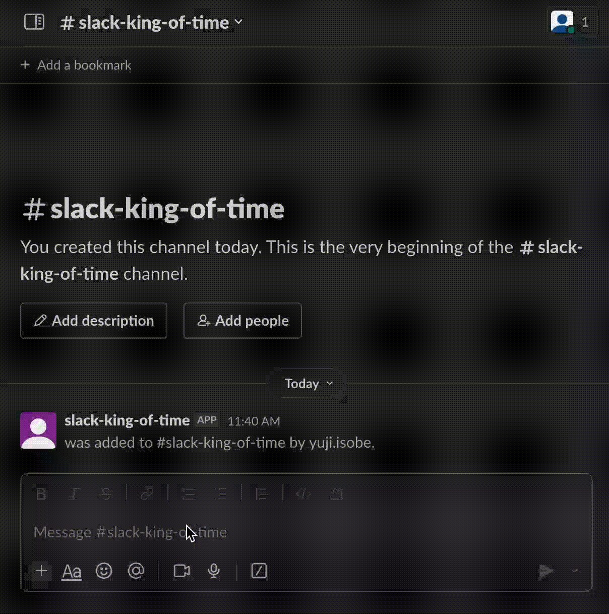Viewport: 609px width, 614px height.
Task: Open the Today date navigation dropdown
Action: 307,383
